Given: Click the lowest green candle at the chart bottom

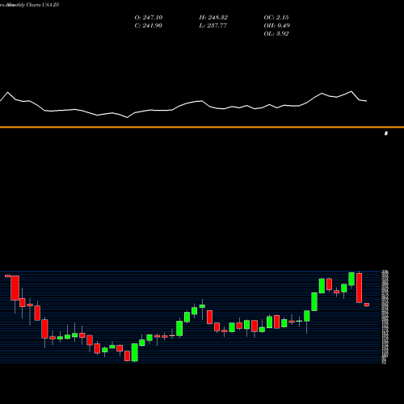Looking at the screenshot, I should (135, 352).
